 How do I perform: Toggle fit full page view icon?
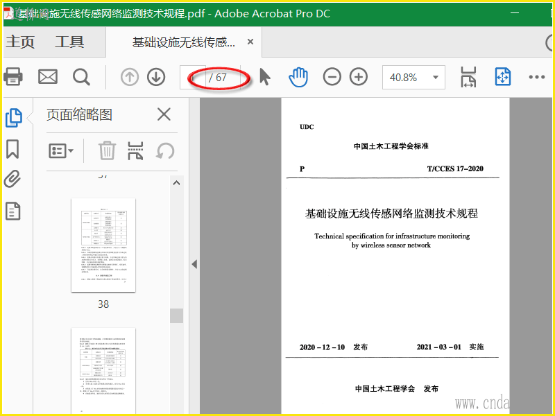tap(502, 77)
